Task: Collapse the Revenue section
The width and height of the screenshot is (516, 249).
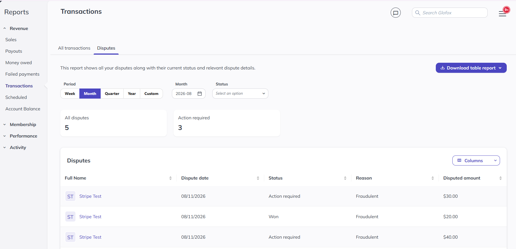Action: (x=16, y=28)
